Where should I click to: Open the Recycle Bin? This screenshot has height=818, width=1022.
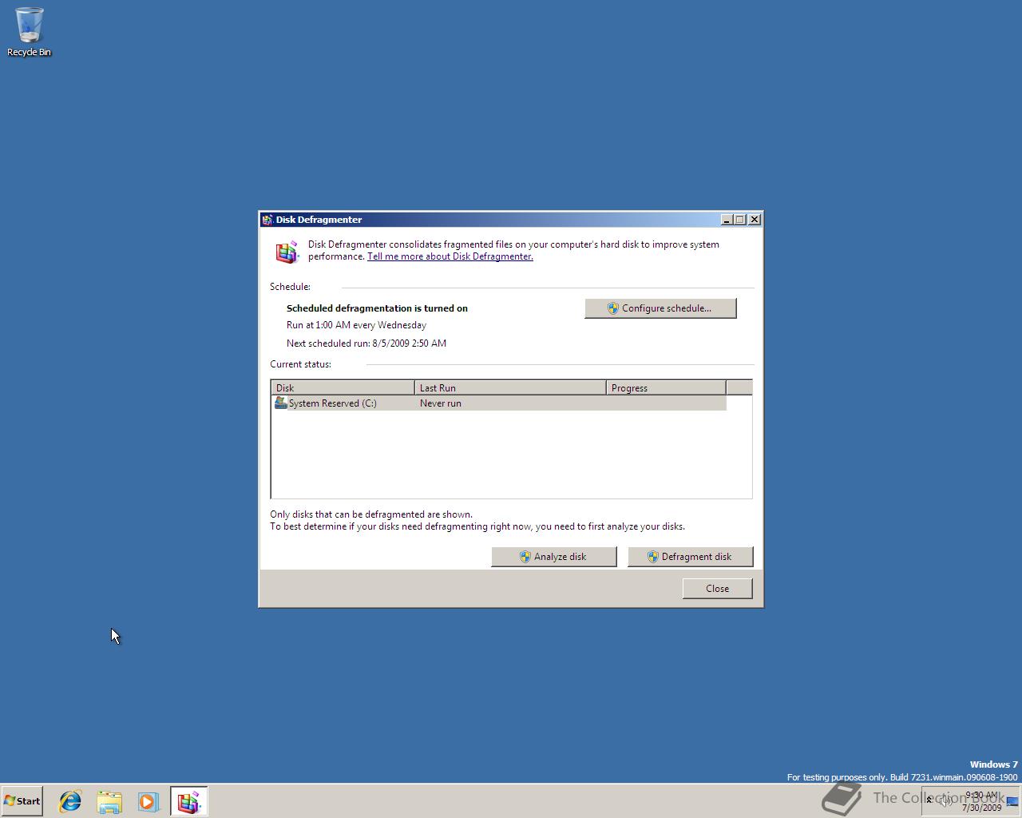click(x=29, y=26)
